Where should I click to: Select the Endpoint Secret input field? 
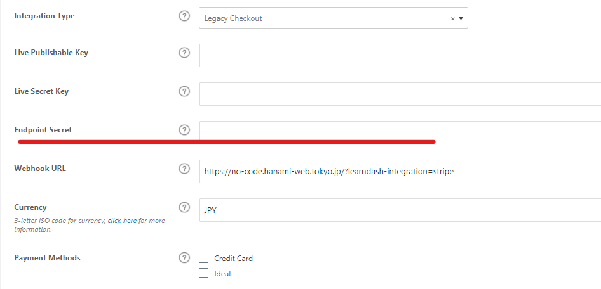click(x=400, y=132)
